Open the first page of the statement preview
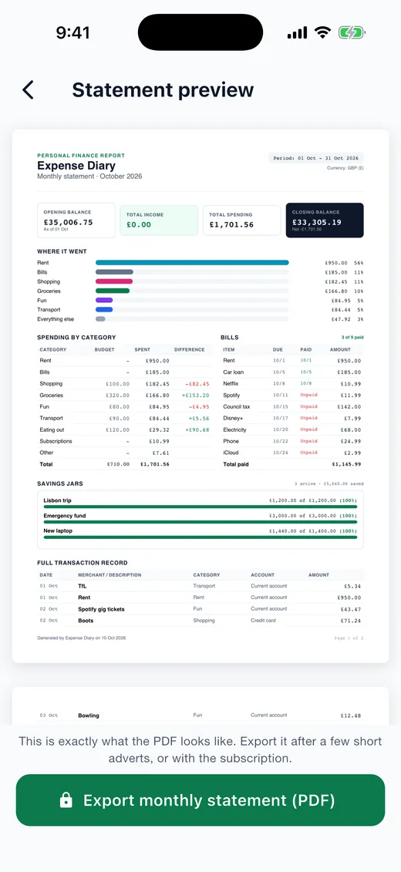 click(x=200, y=396)
